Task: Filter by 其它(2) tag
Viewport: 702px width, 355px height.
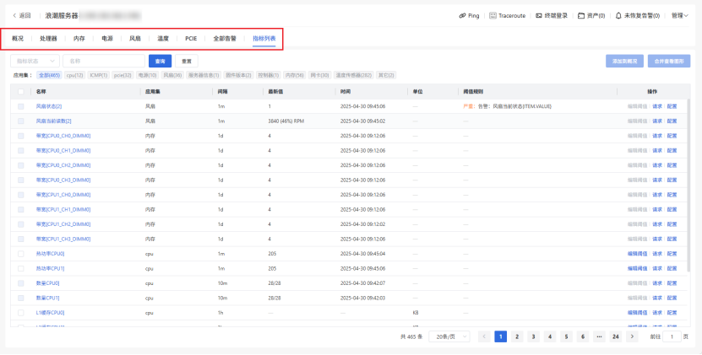Action: 386,75
